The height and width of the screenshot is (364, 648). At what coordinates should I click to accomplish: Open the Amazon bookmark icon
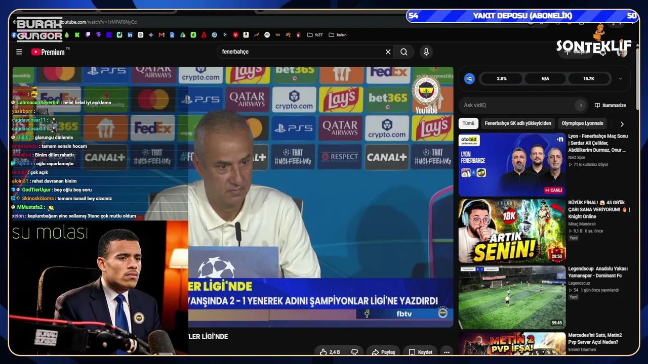[246, 35]
